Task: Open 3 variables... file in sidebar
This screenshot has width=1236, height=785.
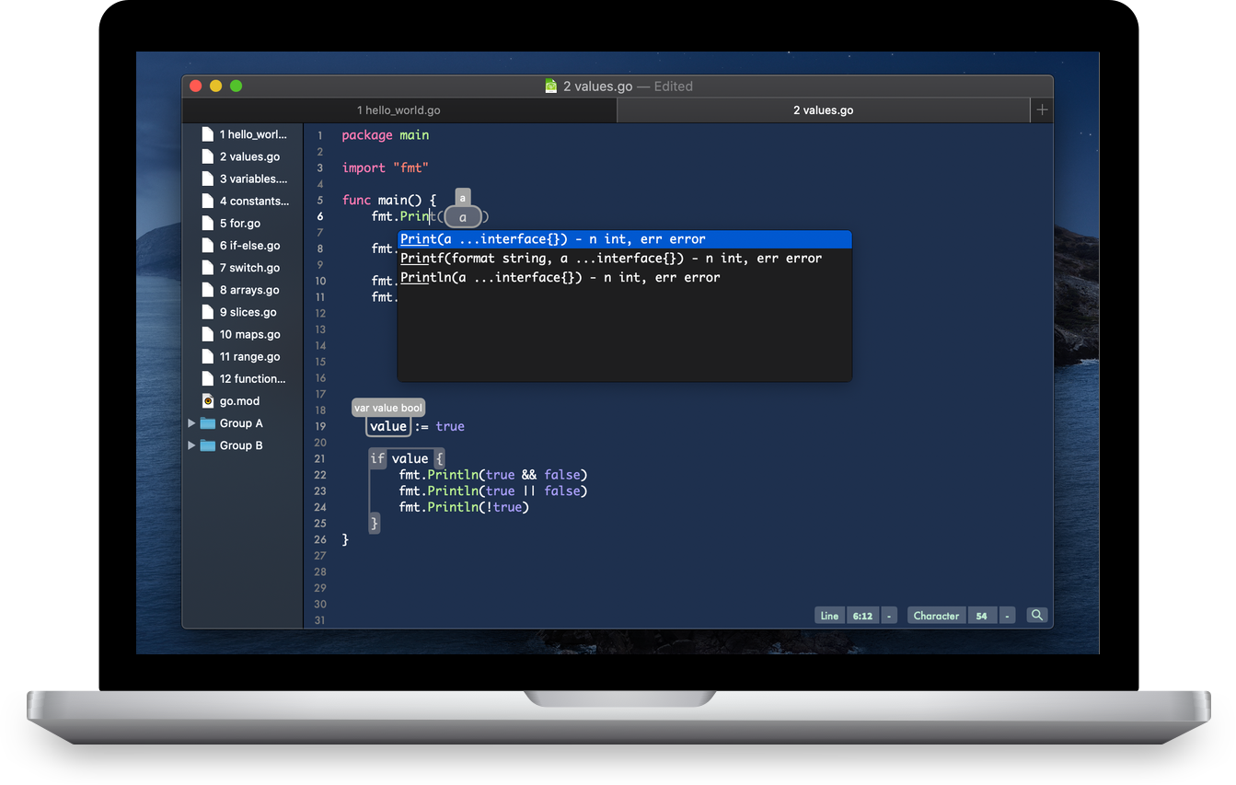Action: click(253, 179)
